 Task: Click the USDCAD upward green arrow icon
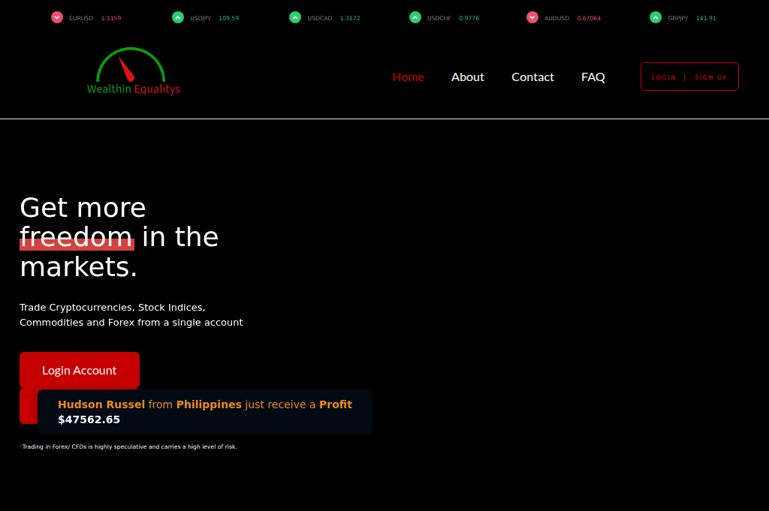coord(295,17)
